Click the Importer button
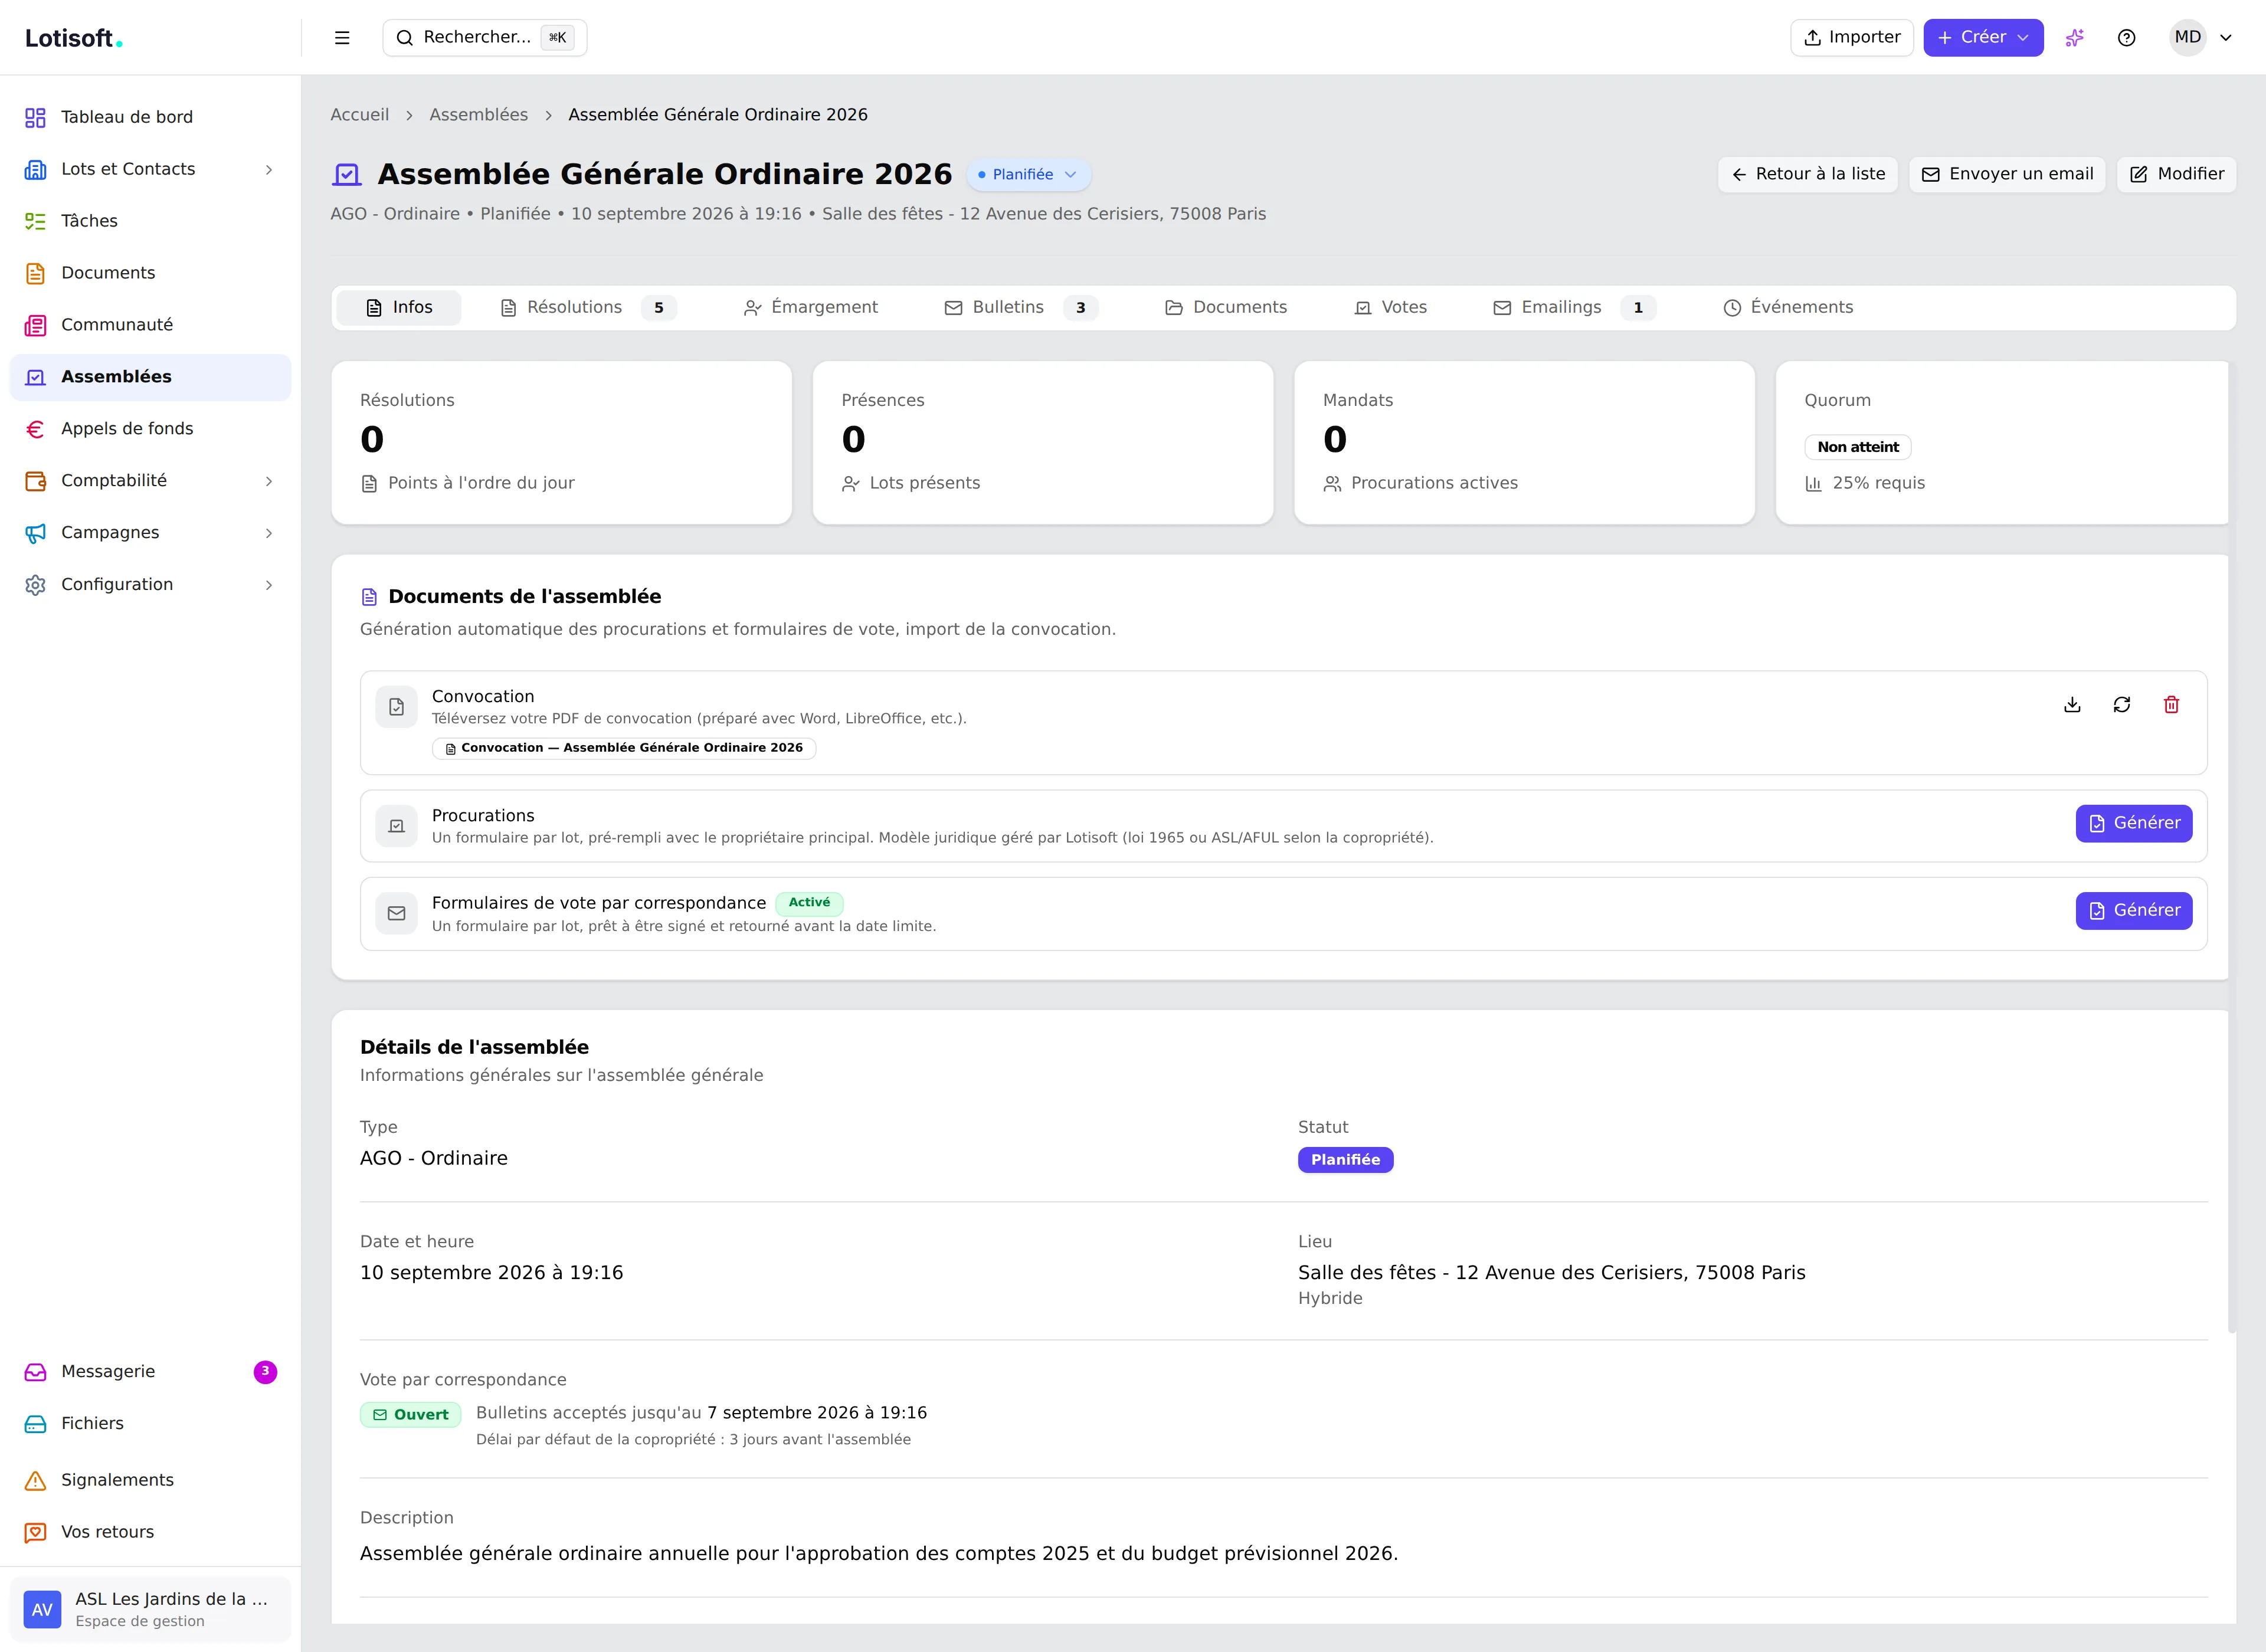The width and height of the screenshot is (2266, 1652). [1852, 38]
